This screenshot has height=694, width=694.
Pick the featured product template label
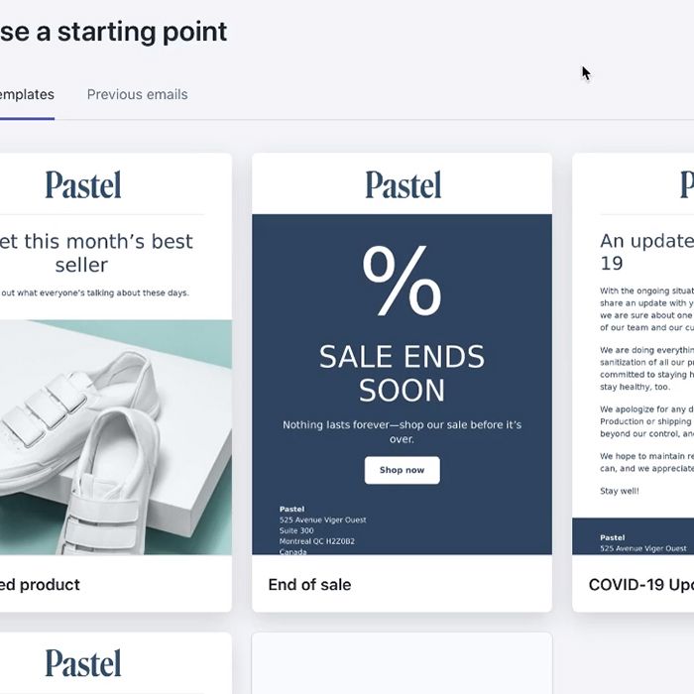(40, 585)
